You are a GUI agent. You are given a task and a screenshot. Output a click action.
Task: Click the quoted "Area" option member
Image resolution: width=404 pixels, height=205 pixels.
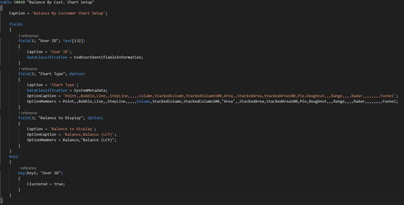[228, 101]
